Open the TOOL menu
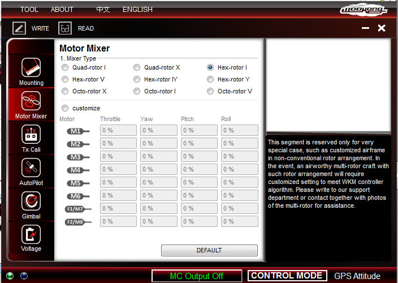Viewport: 398px width, 283px height. point(29,10)
